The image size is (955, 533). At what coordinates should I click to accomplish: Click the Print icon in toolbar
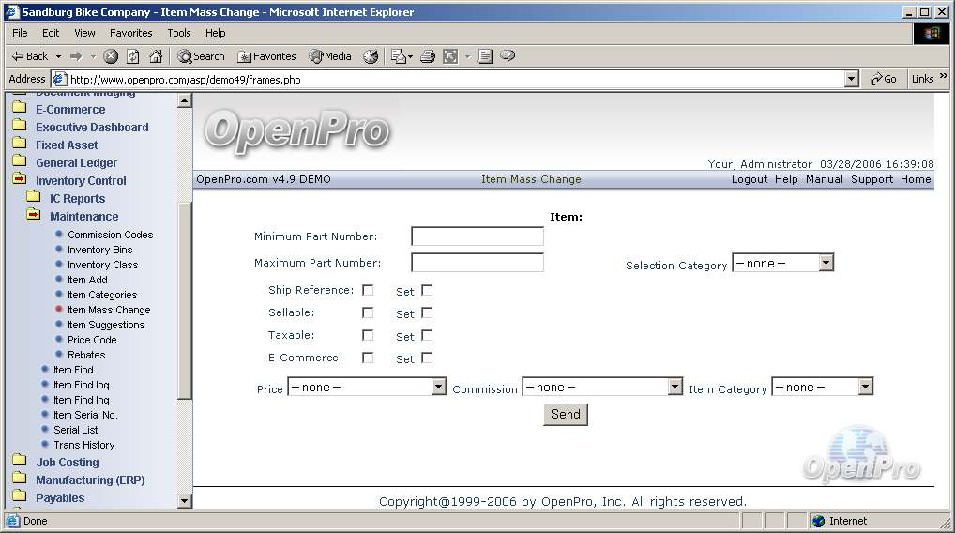coord(428,56)
